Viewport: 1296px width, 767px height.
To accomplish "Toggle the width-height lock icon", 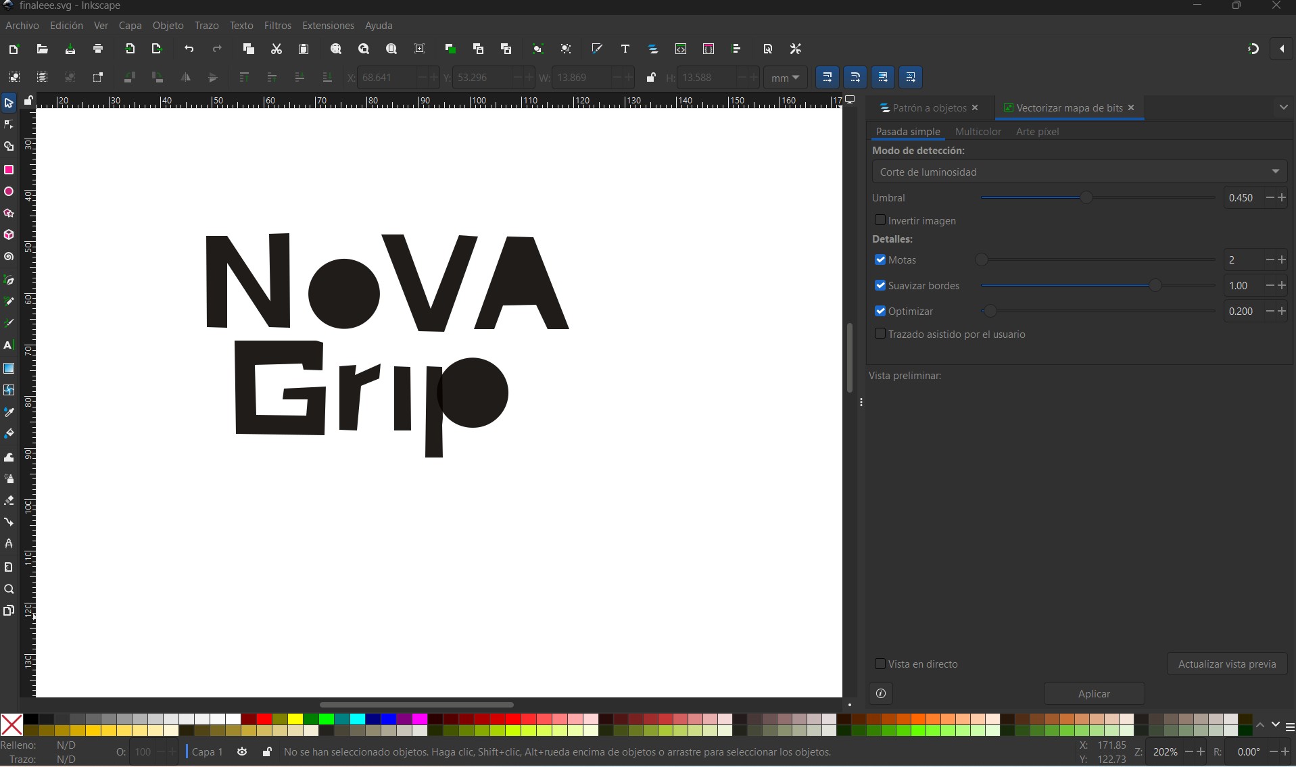I will click(x=650, y=77).
